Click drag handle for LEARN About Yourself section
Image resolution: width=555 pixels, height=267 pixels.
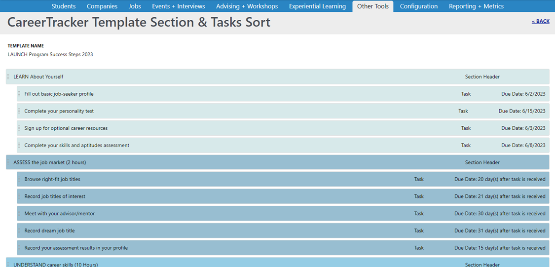coord(8,76)
